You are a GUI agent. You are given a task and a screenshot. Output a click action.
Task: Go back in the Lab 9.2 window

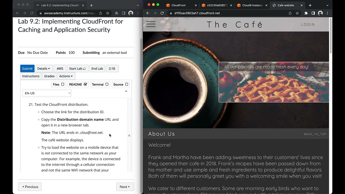pyautogui.click(x=18, y=13)
